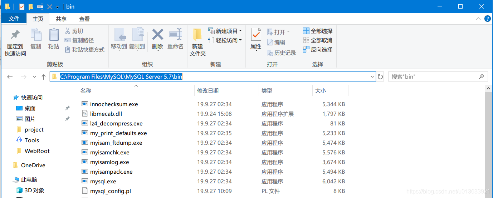This screenshot has width=493, height=198.
Task: Go up one folder level arrow
Action: click(x=44, y=77)
